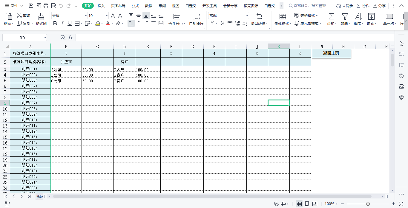Toggle italic formatting

pyautogui.click(x=62, y=24)
